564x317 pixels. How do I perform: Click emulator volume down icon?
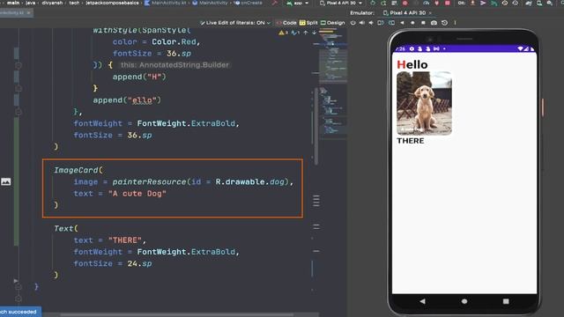point(371,23)
